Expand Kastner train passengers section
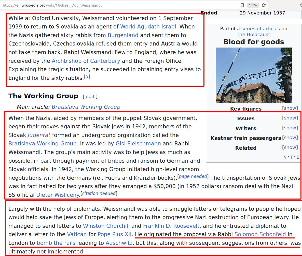This screenshot has height=256, width=302. (290, 138)
